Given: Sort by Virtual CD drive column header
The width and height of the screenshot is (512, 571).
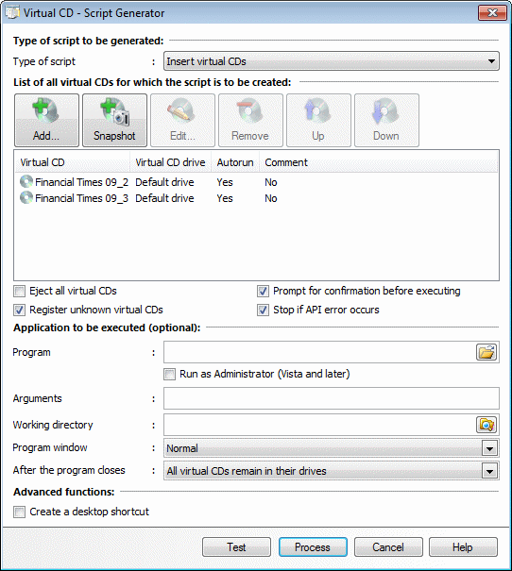Looking at the screenshot, I should 170,162.
